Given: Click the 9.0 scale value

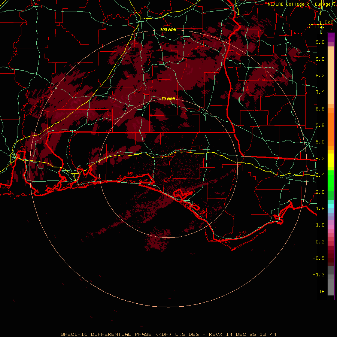Looking at the screenshot, I should 320,59.
